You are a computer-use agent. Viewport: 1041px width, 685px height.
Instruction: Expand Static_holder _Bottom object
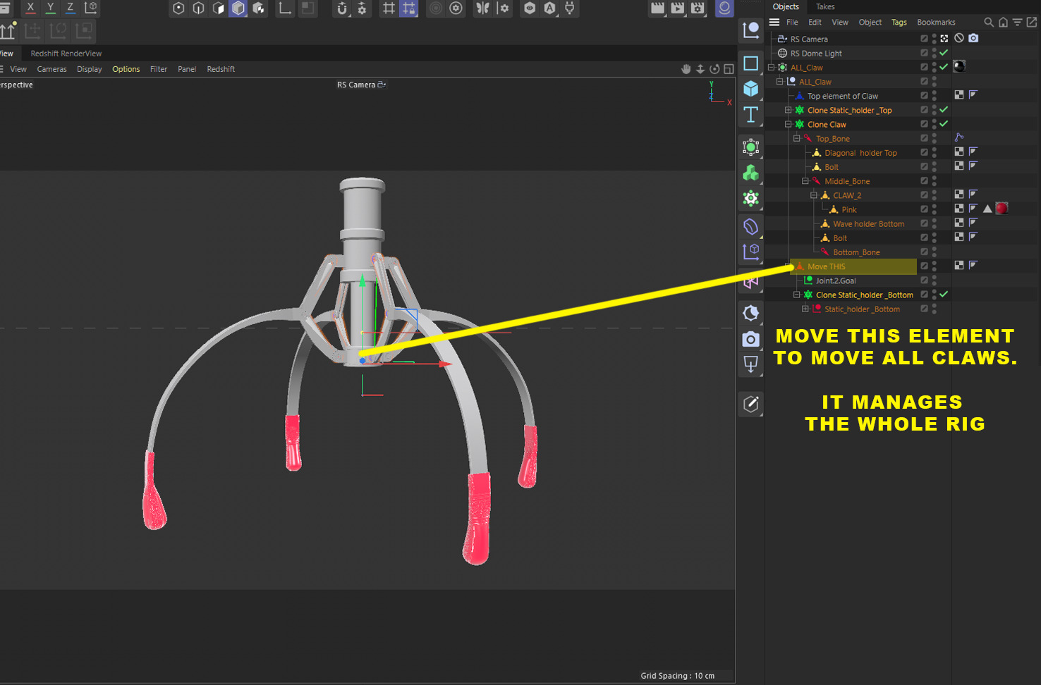(x=805, y=309)
